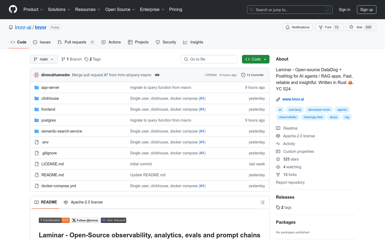Image resolution: width=385 pixels, height=240 pixels.
Task: Select the README tab
Action: (46, 202)
